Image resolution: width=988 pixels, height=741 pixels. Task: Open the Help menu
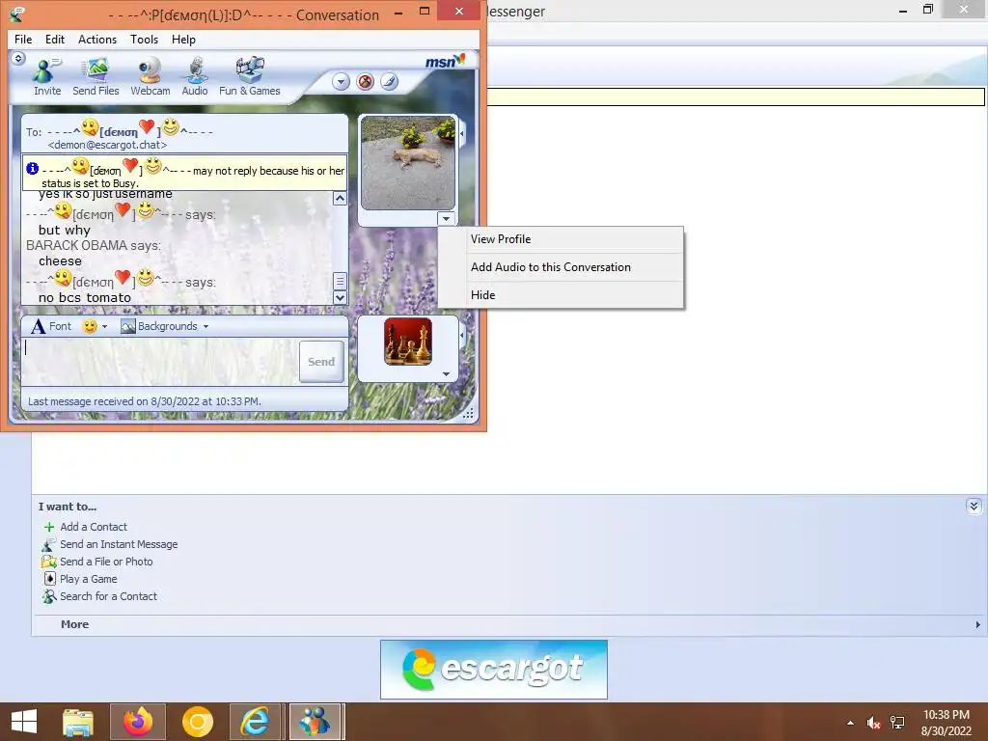coord(183,39)
